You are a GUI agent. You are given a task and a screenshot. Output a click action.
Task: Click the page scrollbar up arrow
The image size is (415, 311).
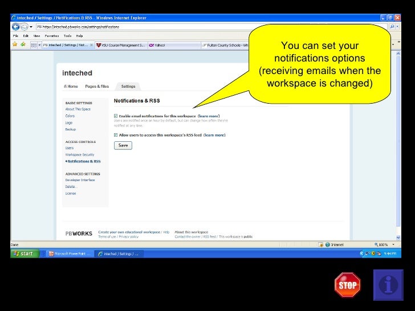(x=398, y=54)
